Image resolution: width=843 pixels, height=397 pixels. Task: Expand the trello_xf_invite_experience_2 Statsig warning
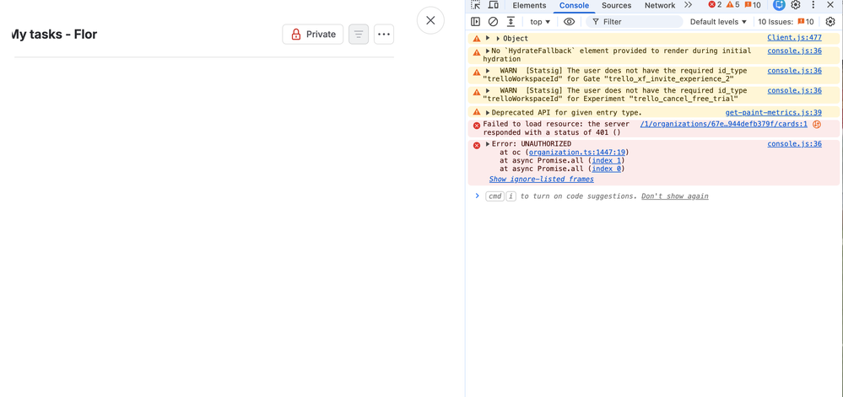tap(488, 70)
